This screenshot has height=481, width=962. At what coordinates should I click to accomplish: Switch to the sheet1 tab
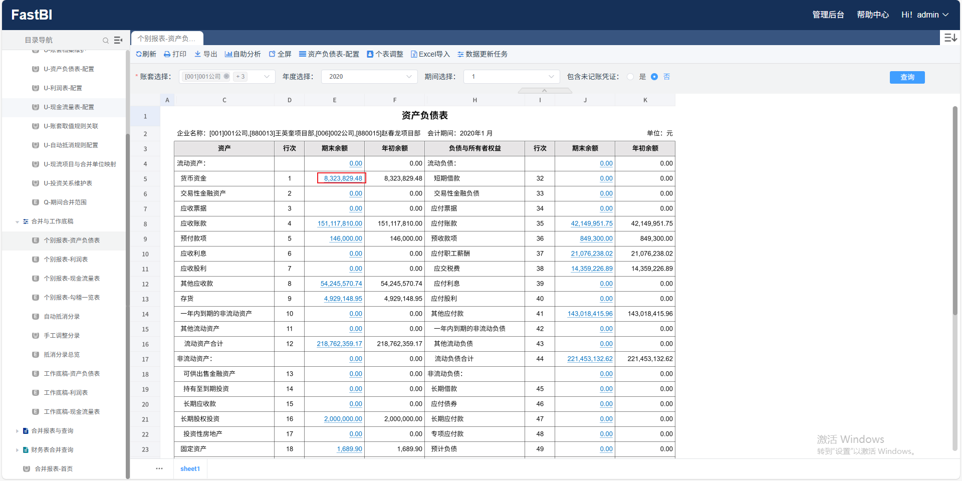click(190, 469)
